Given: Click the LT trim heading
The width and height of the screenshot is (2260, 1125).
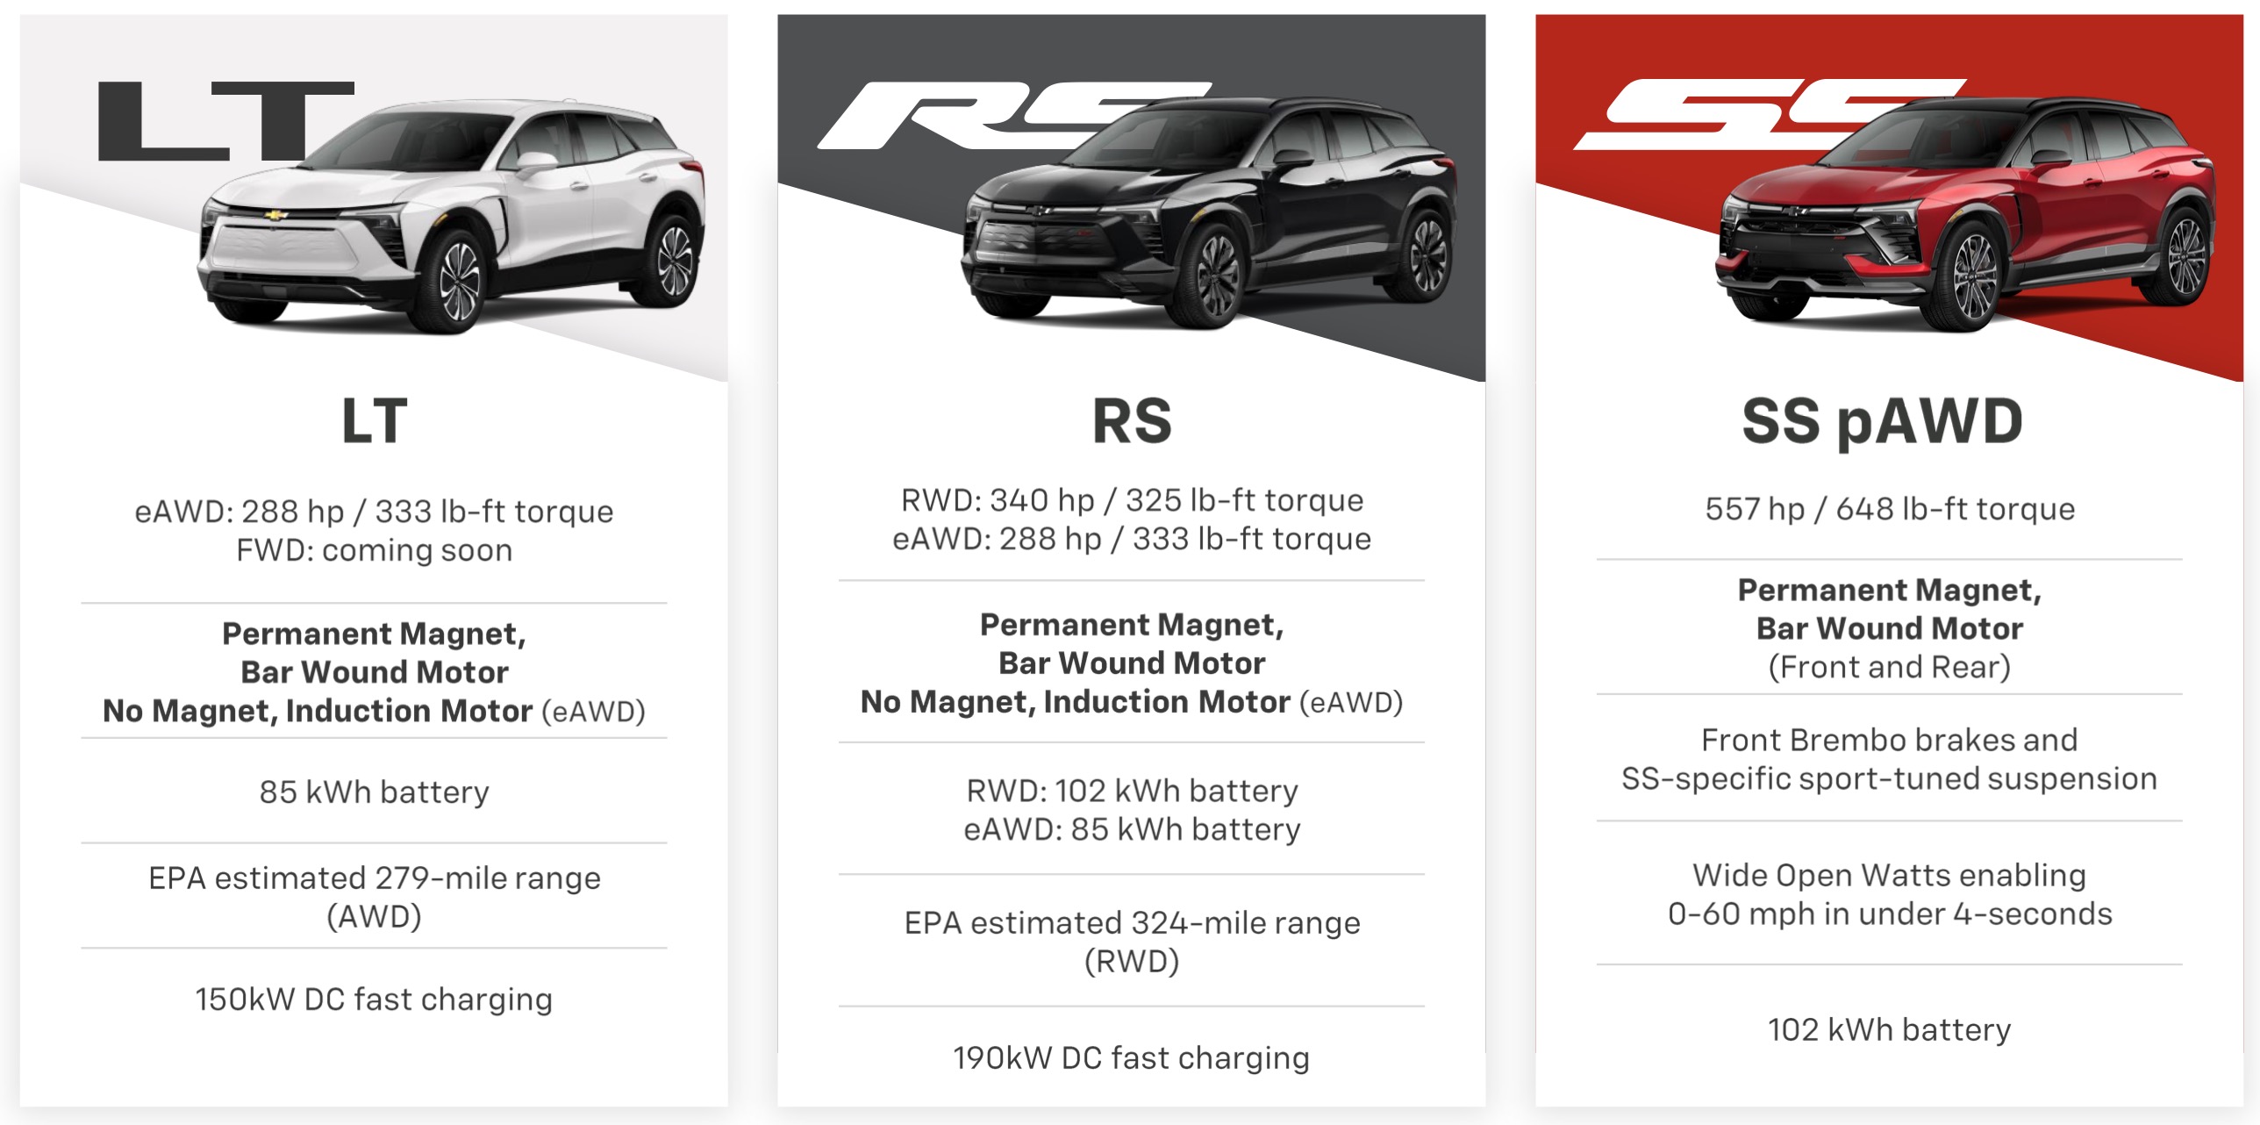Looking at the screenshot, I should coord(375,421).
